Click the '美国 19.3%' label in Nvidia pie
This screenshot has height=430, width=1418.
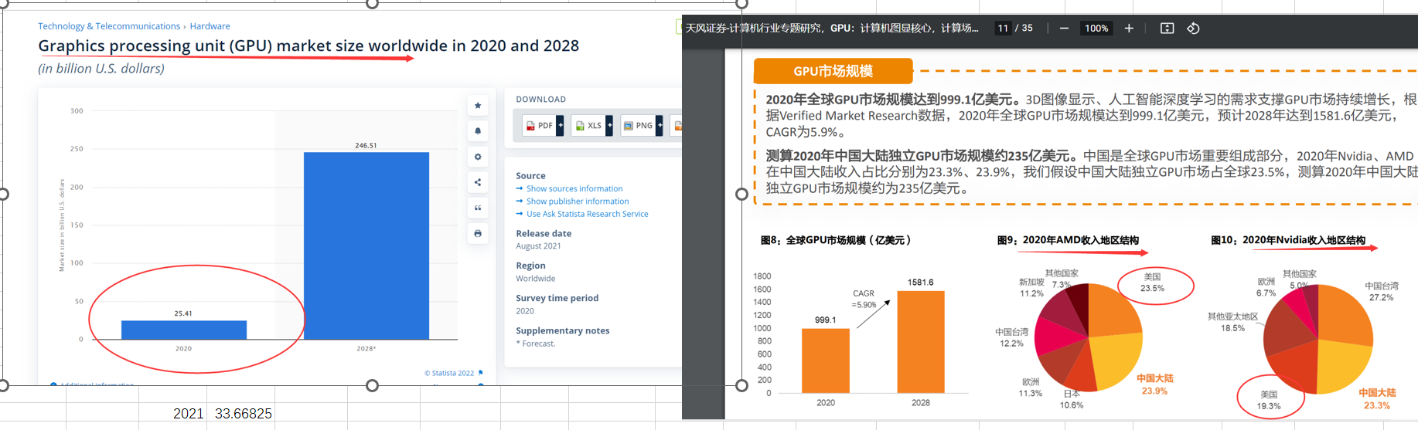click(x=1269, y=400)
